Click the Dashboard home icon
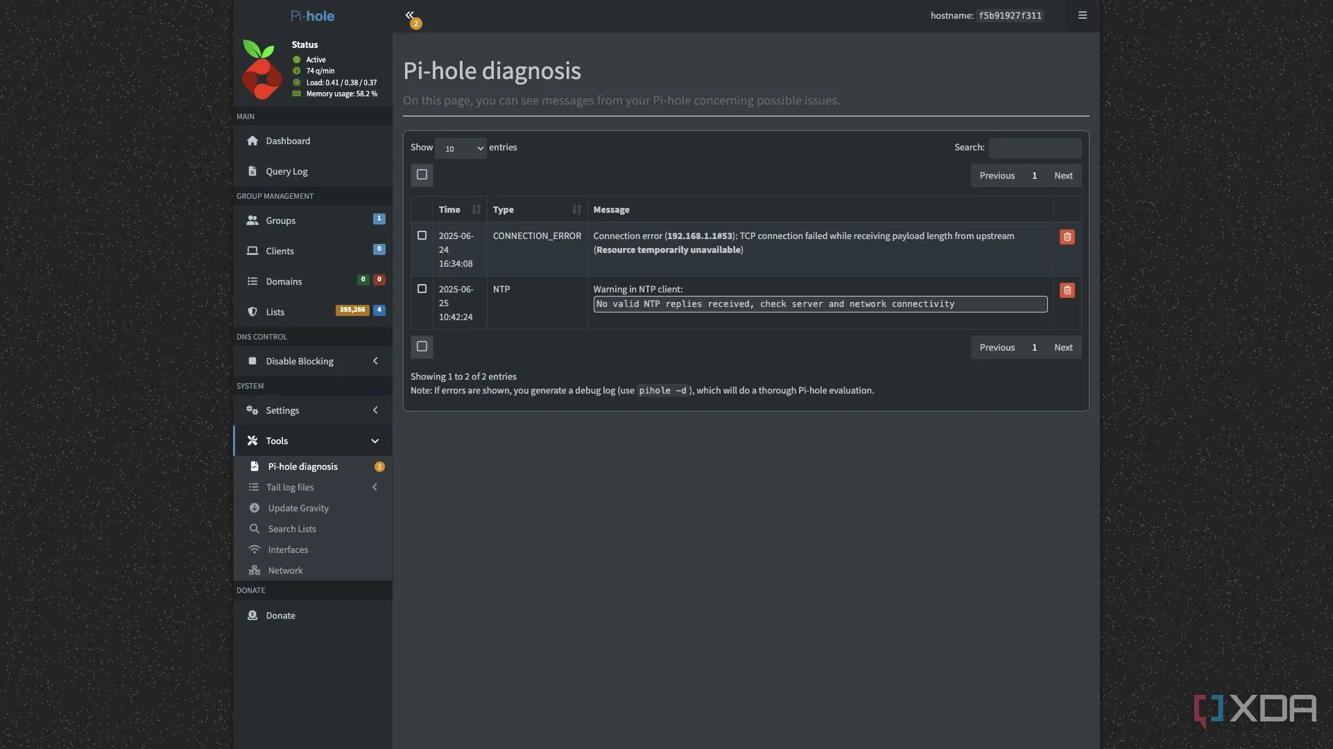 click(252, 141)
